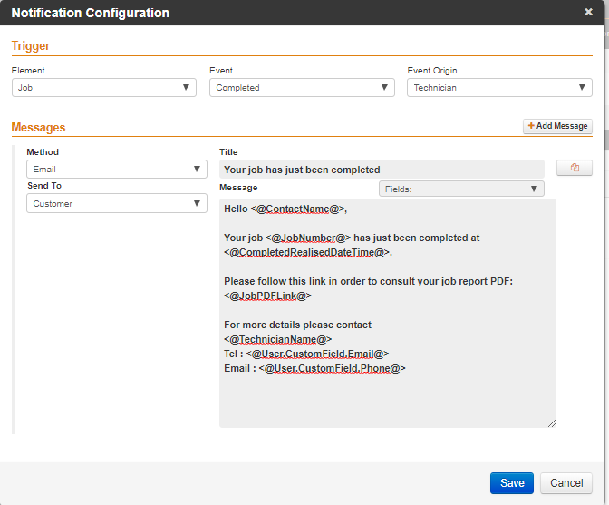Click the <@JobPDFLink@> placeholder

tap(267, 296)
